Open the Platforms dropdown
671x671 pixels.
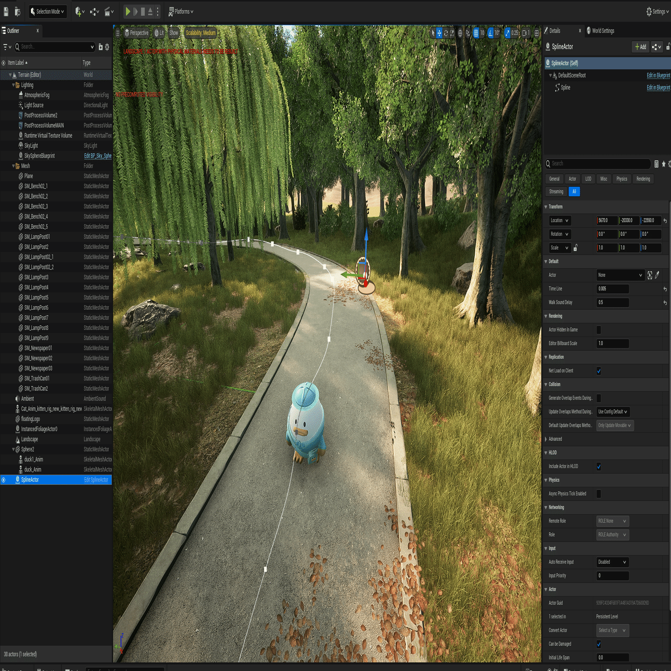[x=181, y=12]
